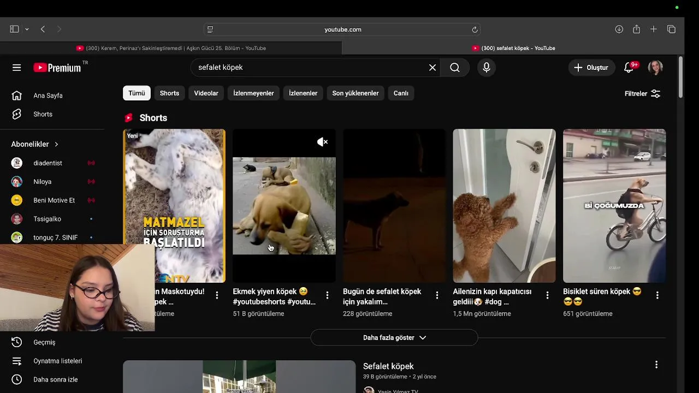The height and width of the screenshot is (393, 699).
Task: Open more options for Ailenizin kapı kapatıcısı
Action: tap(547, 295)
